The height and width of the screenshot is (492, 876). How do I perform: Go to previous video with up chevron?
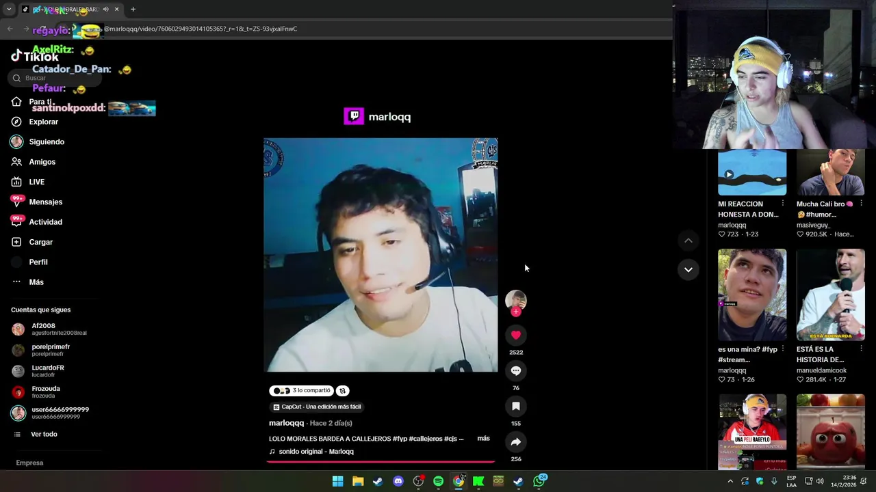(x=688, y=241)
